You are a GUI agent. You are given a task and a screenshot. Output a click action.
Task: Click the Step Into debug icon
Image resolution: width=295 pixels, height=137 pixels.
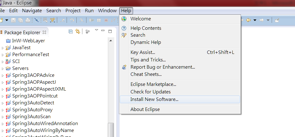[82, 20]
